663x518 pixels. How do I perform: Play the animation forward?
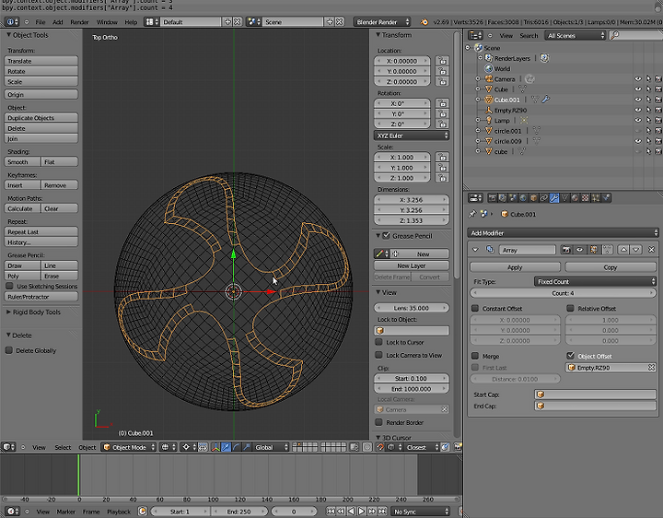pyautogui.click(x=362, y=512)
